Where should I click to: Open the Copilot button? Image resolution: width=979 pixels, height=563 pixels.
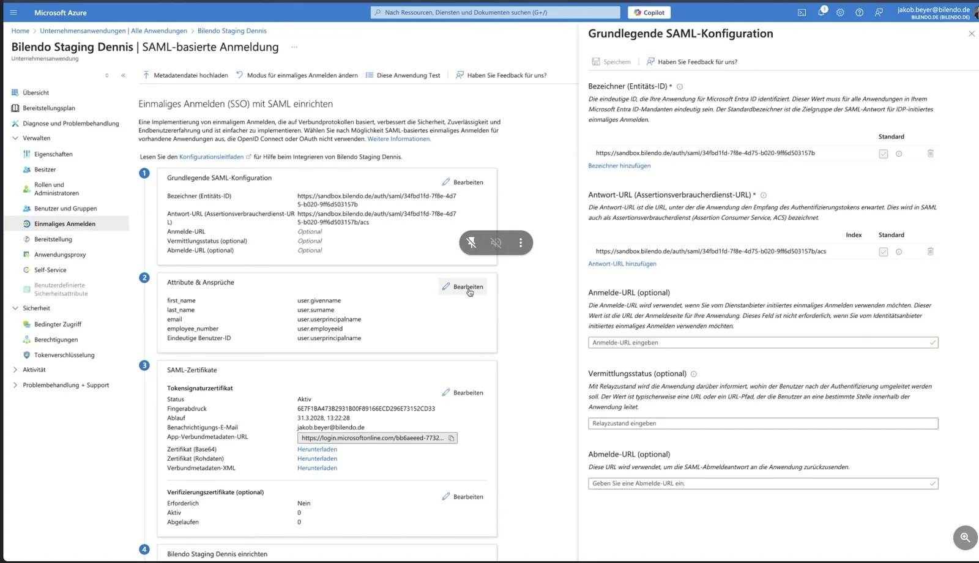[x=649, y=12]
